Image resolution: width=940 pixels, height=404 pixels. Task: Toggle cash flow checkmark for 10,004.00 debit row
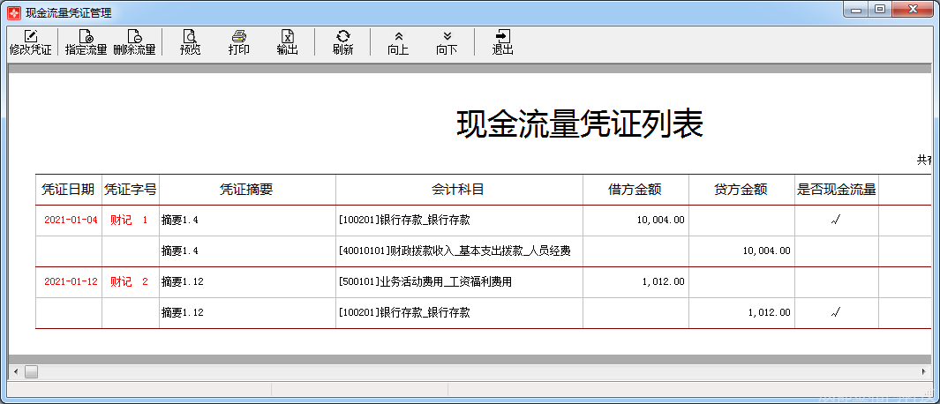click(x=835, y=221)
